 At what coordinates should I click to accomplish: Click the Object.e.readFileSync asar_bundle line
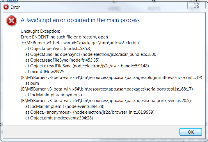coord(87,66)
